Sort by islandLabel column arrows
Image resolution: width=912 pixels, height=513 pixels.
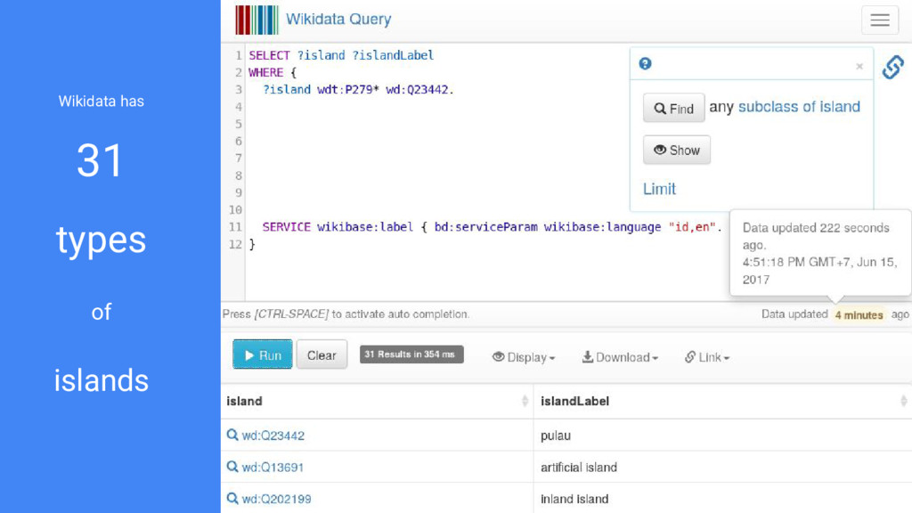click(903, 401)
